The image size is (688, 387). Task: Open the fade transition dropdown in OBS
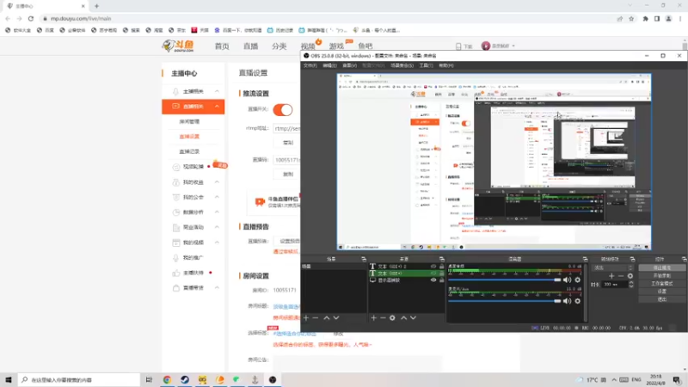click(x=612, y=267)
